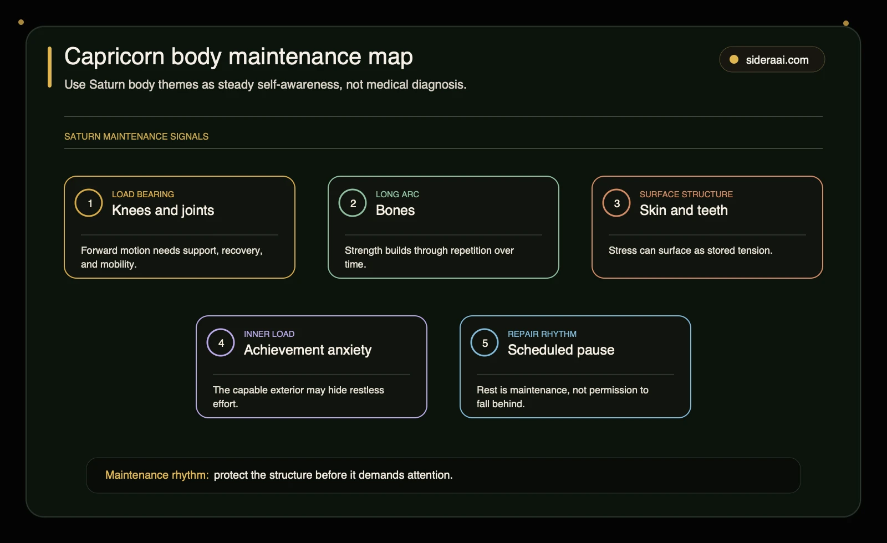Click the 'INNER LOAD' label

click(x=269, y=334)
